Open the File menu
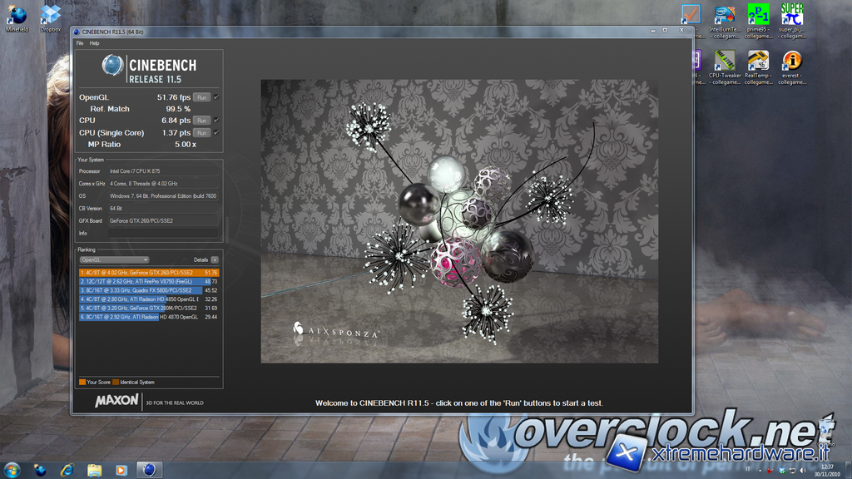Image resolution: width=852 pixels, height=479 pixels. point(80,43)
